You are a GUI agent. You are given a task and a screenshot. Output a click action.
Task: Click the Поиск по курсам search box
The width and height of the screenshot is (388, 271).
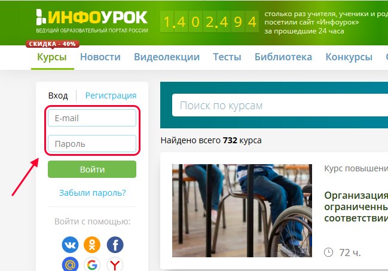pyautogui.click(x=280, y=106)
